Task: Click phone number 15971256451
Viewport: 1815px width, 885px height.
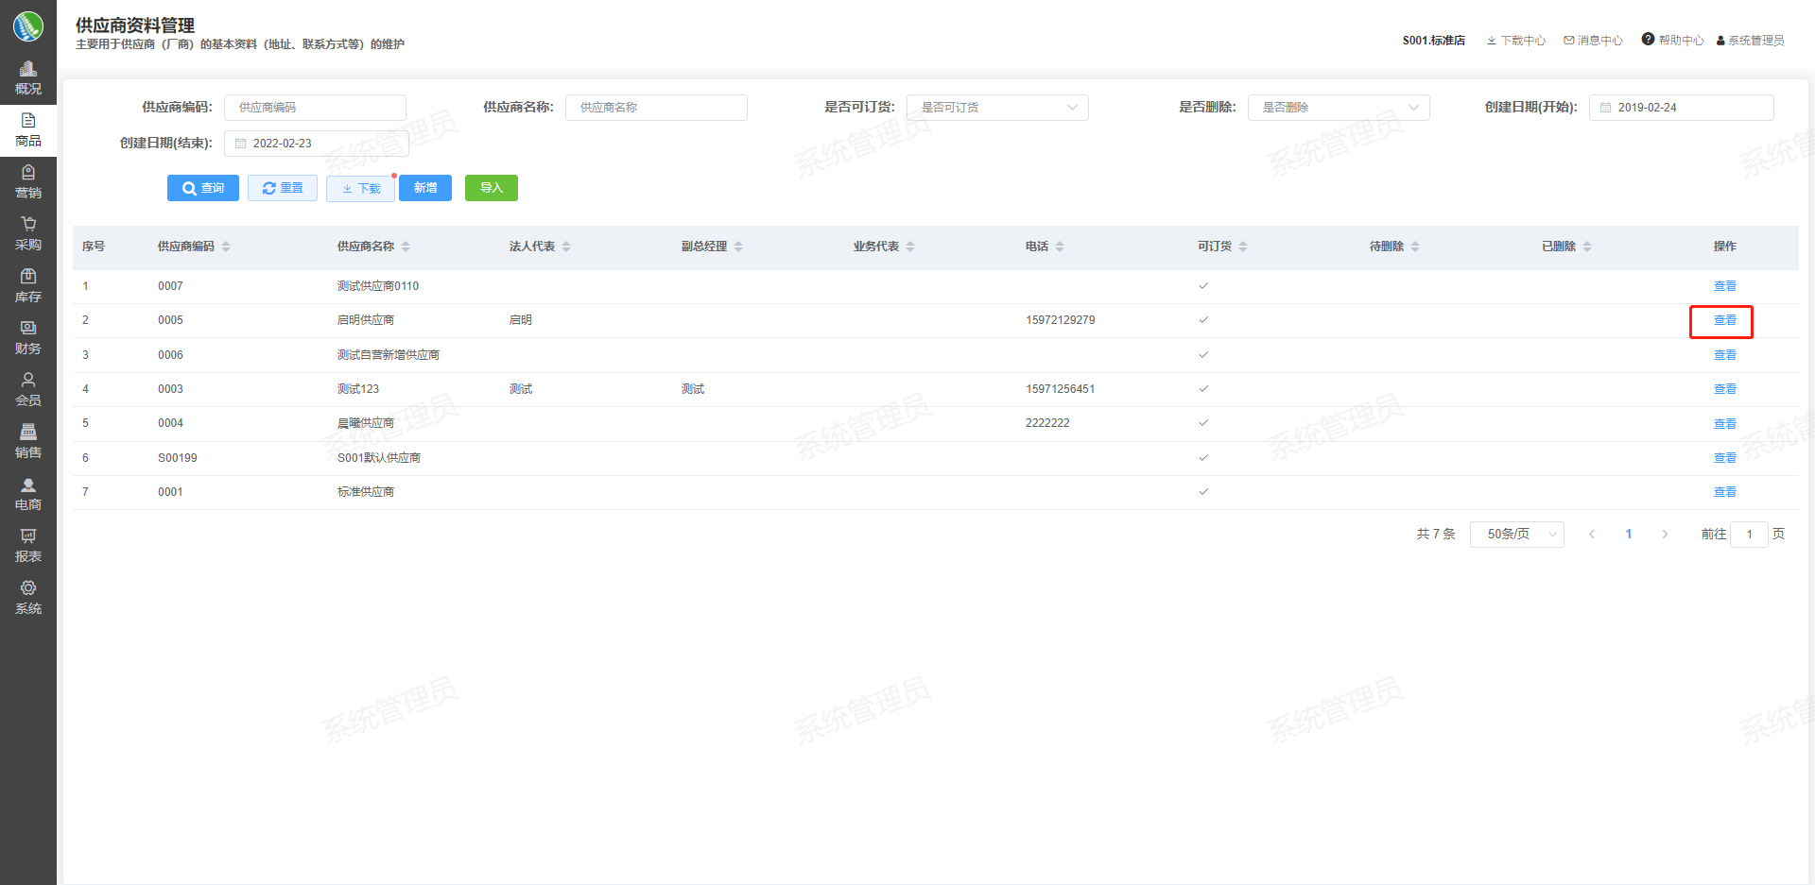Action: pos(1061,389)
